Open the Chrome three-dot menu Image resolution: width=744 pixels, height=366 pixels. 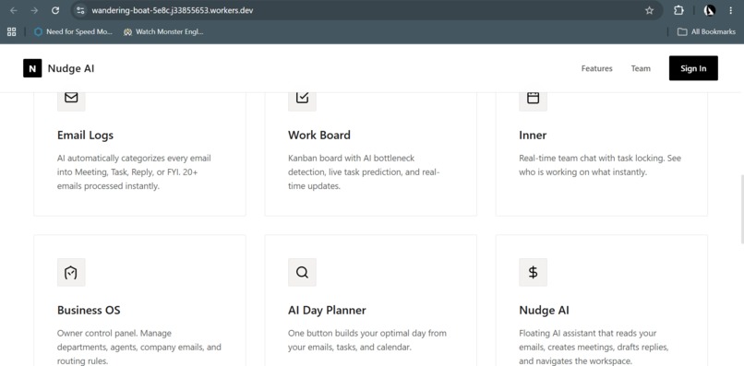[x=731, y=10]
